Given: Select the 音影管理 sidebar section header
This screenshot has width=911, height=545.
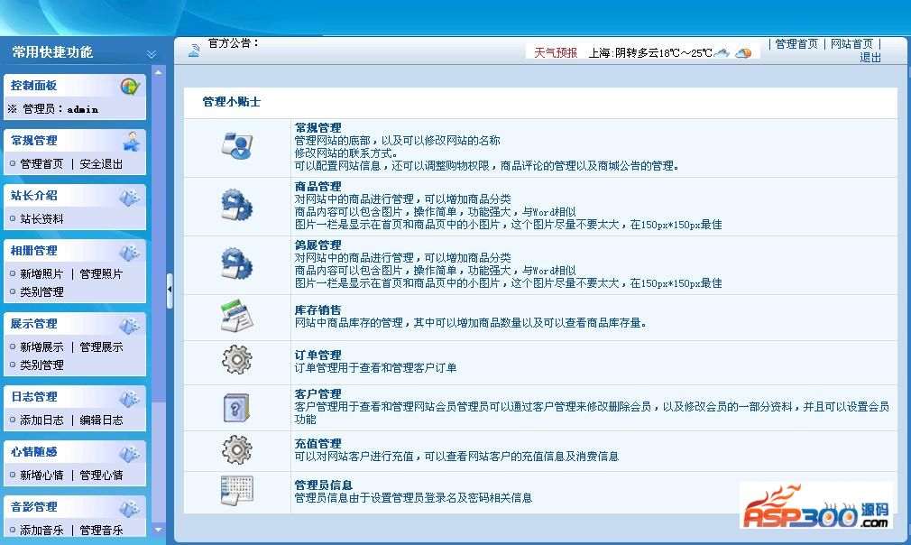Looking at the screenshot, I should click(x=74, y=507).
